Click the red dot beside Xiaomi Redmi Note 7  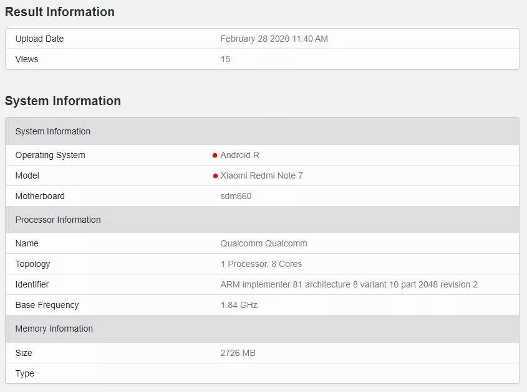215,175
